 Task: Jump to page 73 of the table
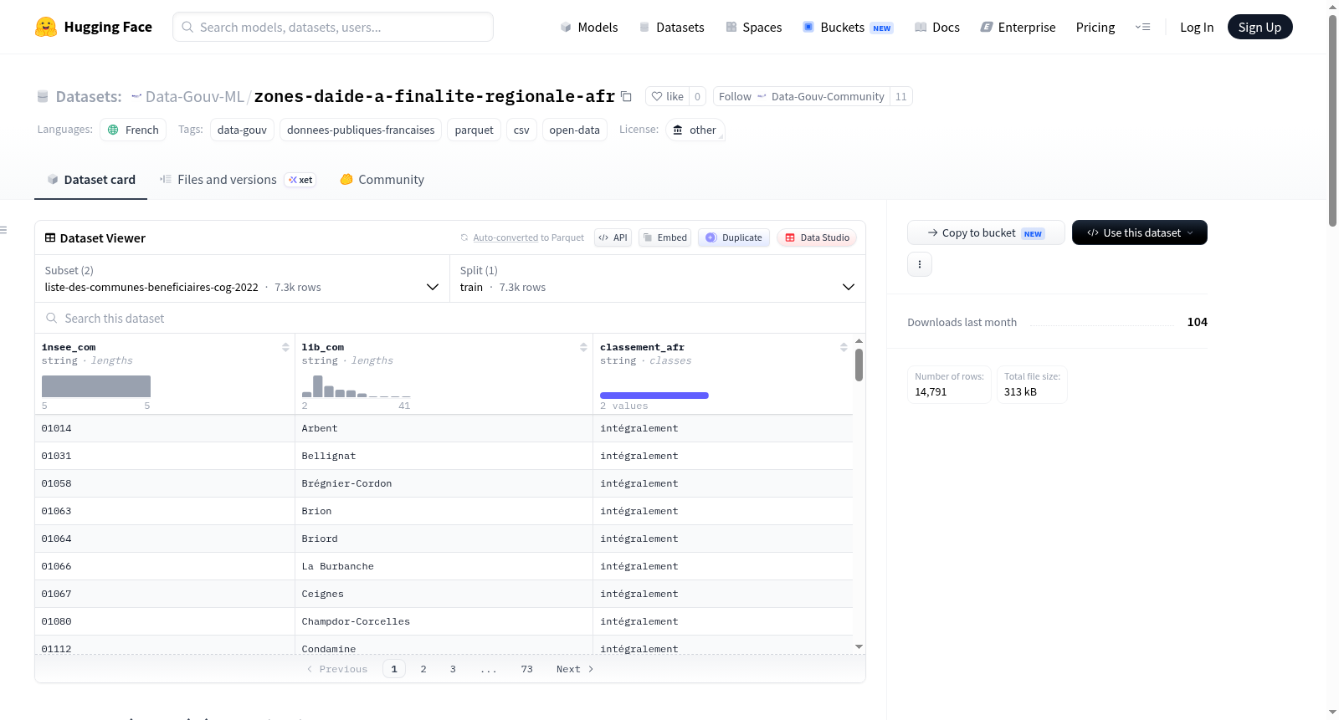(526, 669)
